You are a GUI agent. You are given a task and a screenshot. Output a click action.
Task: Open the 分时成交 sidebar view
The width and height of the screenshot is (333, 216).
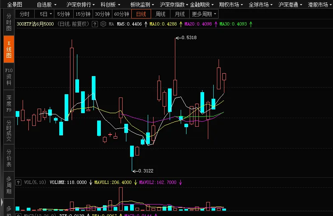click(9, 131)
